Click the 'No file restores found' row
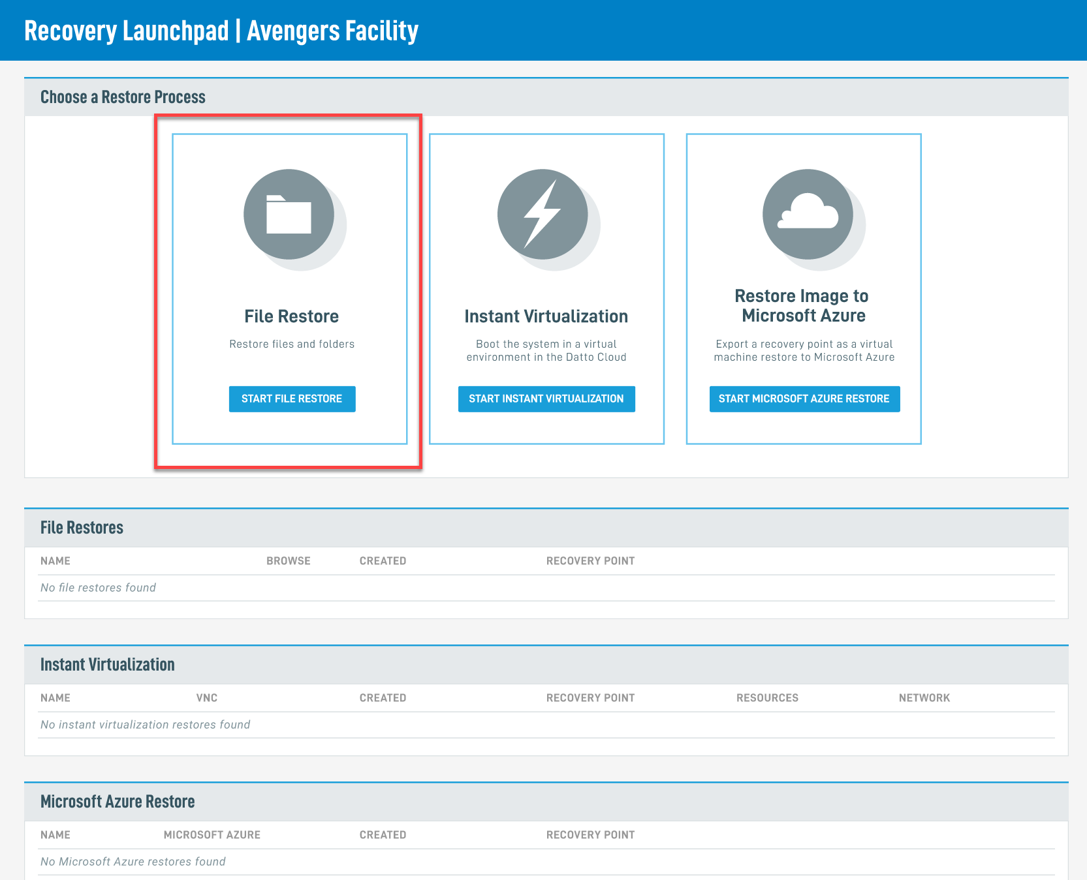This screenshot has width=1087, height=880. coord(98,588)
